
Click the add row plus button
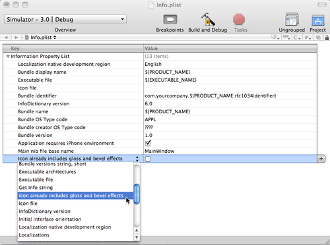click(x=321, y=159)
